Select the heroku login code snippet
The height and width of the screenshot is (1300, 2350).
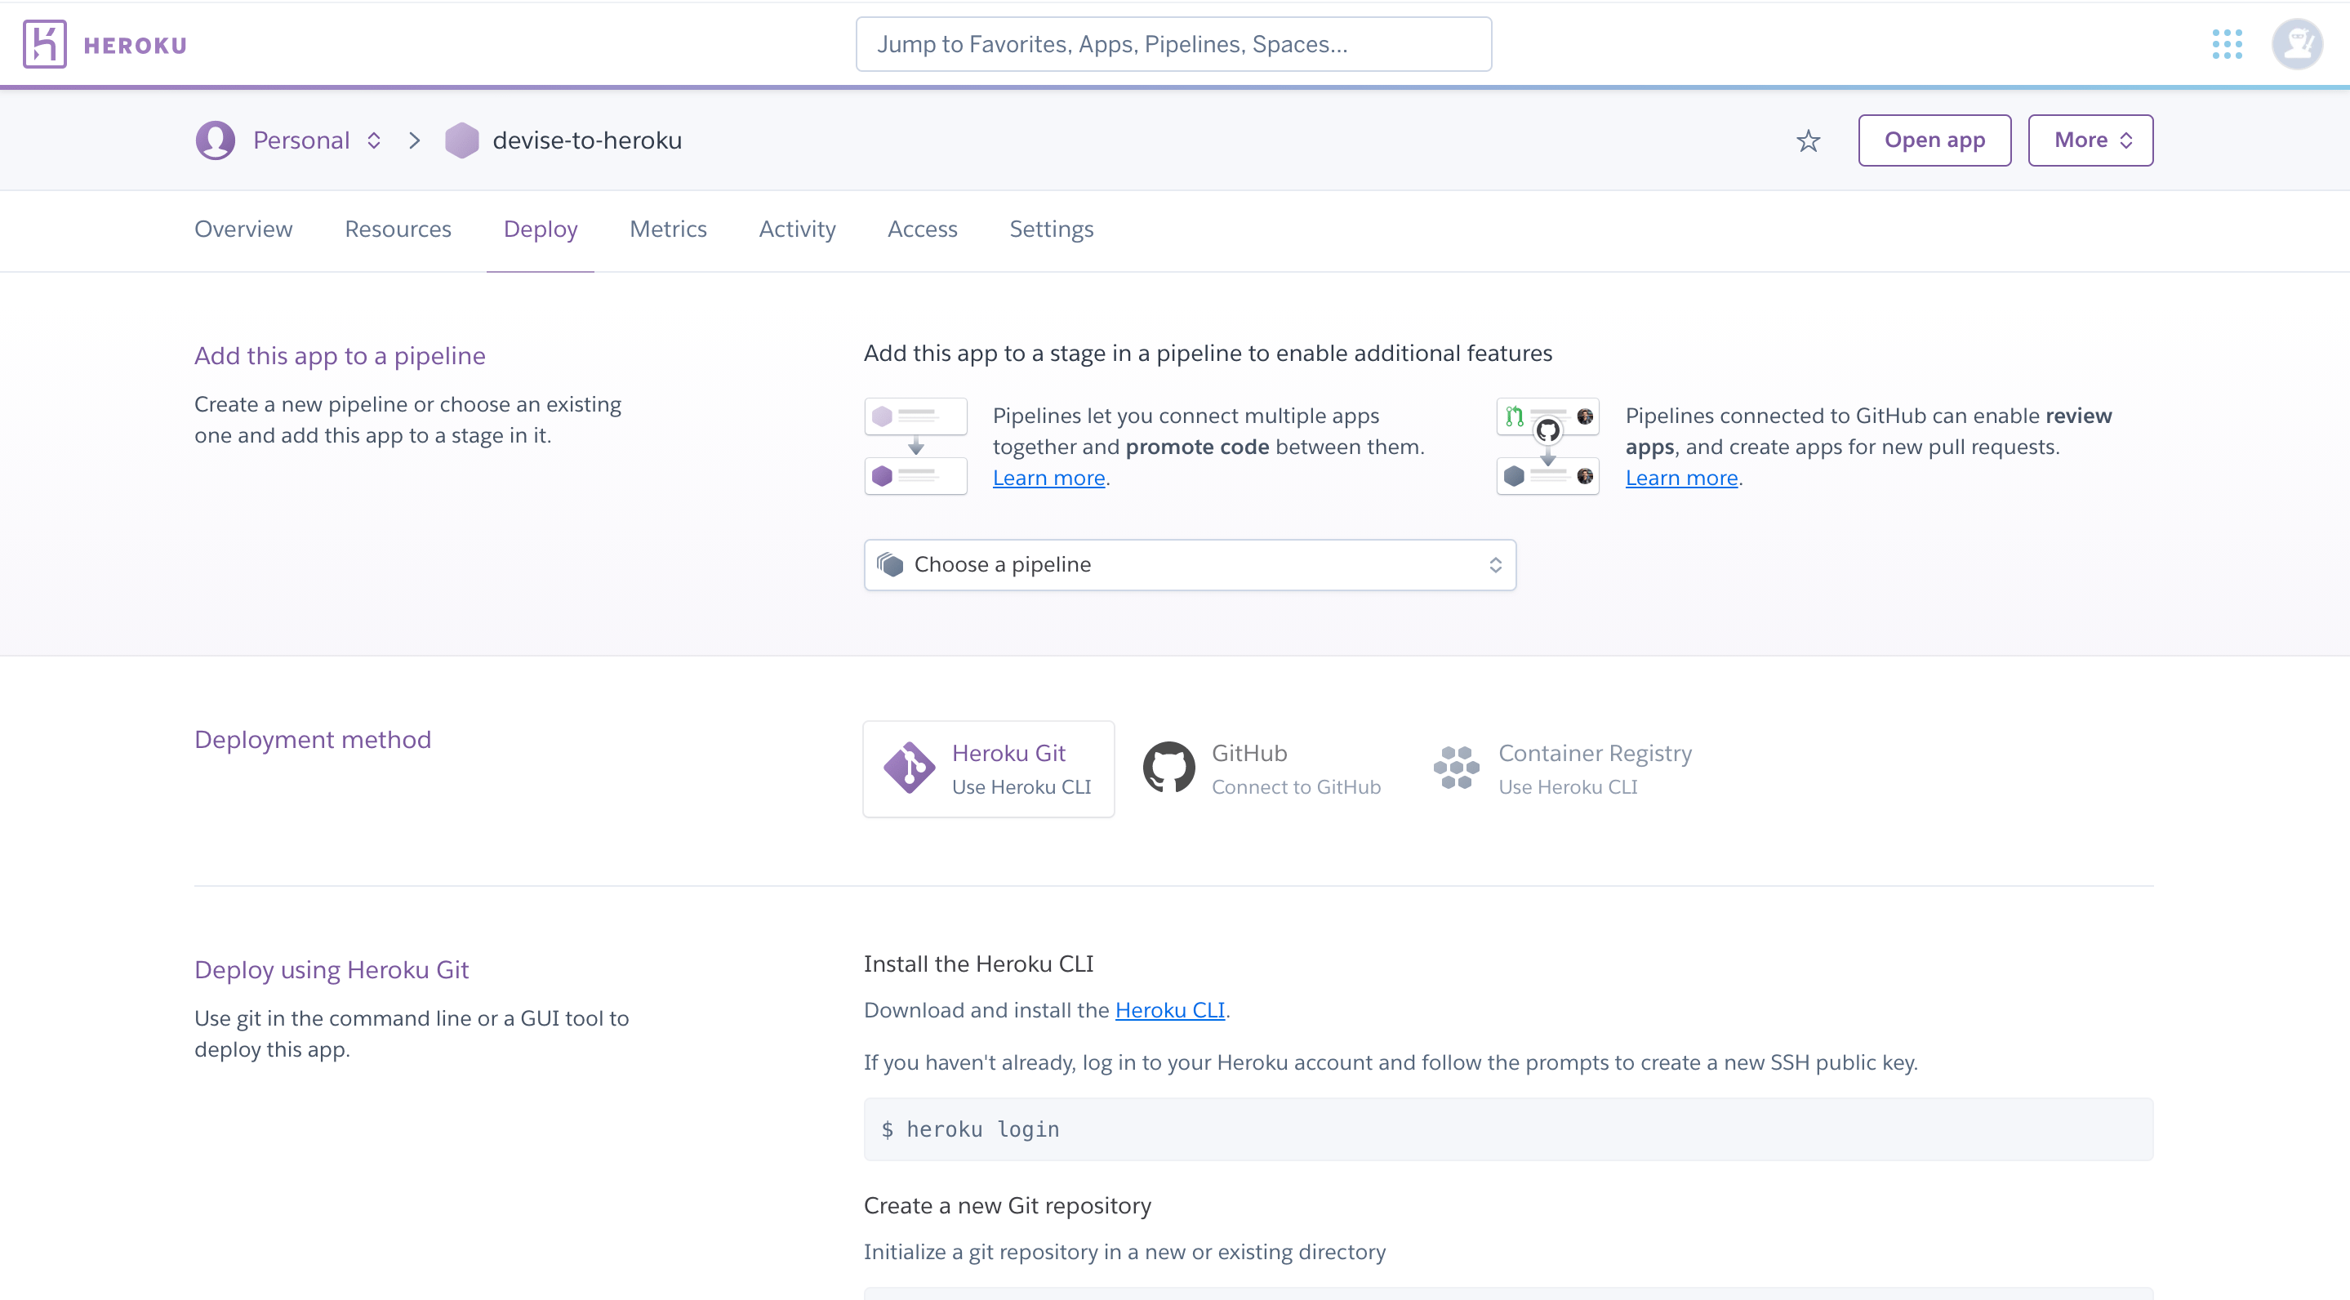(970, 1129)
